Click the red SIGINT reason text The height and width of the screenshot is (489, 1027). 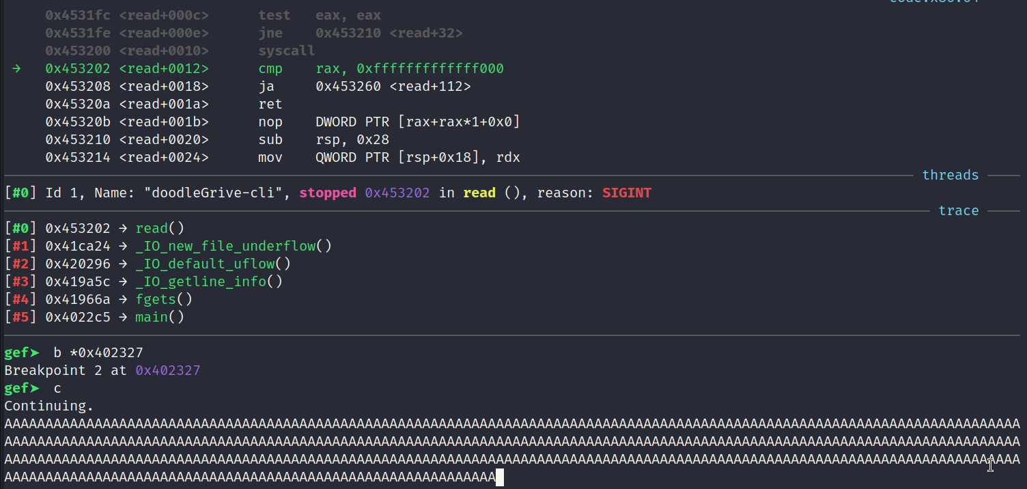626,193
